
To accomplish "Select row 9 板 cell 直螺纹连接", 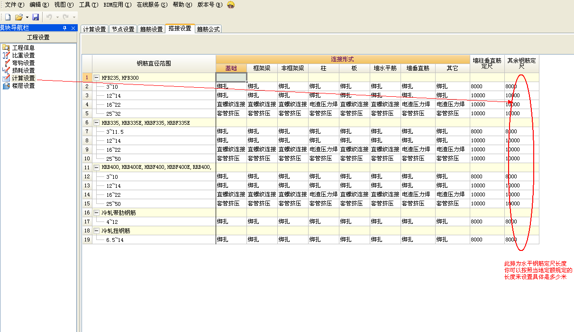I will (x=355, y=149).
